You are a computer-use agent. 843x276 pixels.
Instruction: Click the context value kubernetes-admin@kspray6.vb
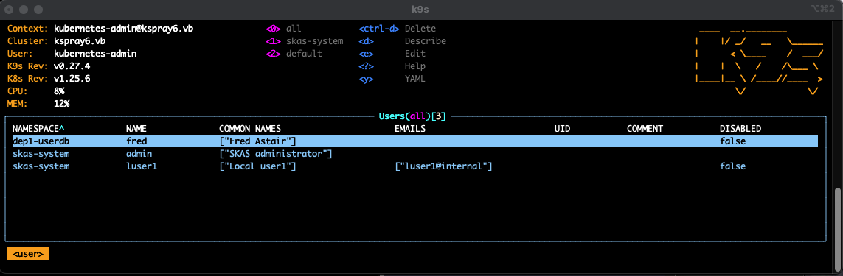click(123, 29)
